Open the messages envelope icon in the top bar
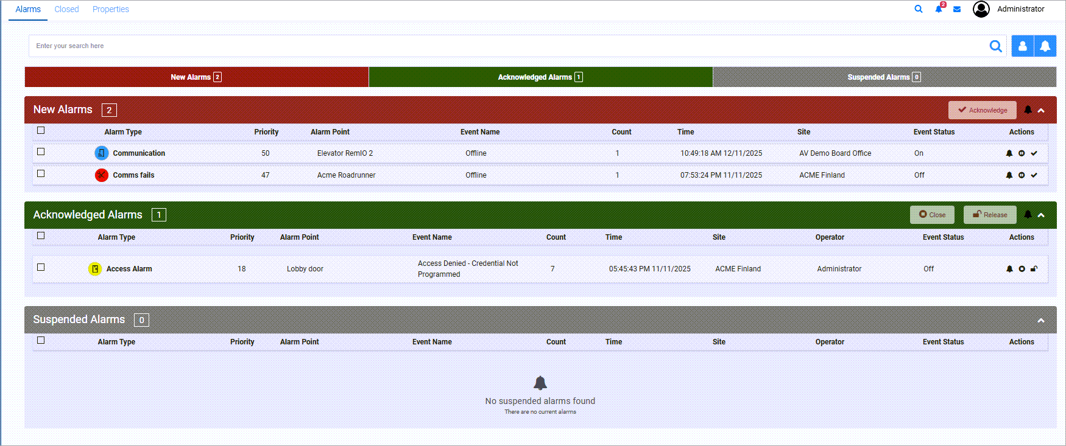Image resolution: width=1066 pixels, height=446 pixels. pyautogui.click(x=957, y=9)
